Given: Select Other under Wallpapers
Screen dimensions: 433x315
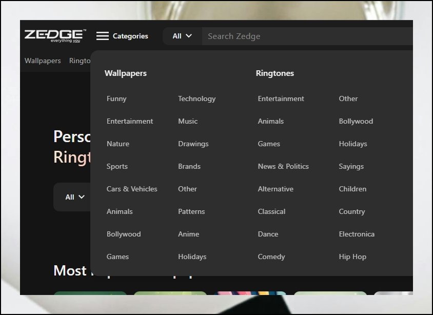Looking at the screenshot, I should click(187, 189).
